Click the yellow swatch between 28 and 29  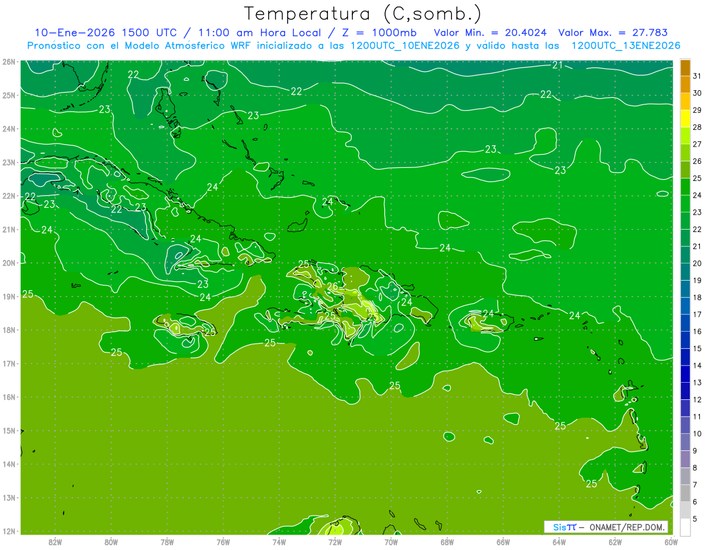point(685,119)
